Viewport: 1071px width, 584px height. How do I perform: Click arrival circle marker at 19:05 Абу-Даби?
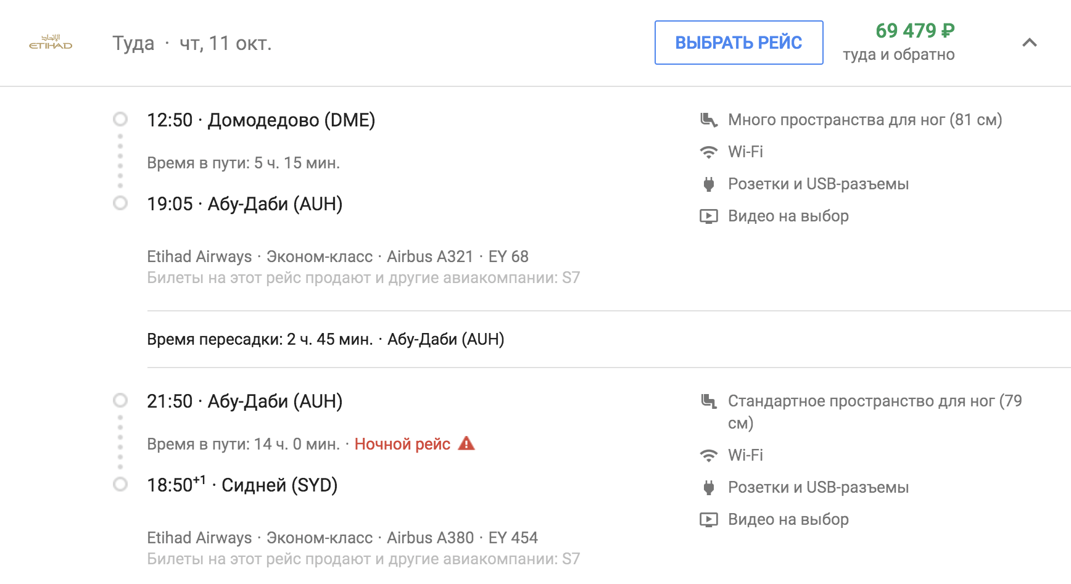coord(120,203)
